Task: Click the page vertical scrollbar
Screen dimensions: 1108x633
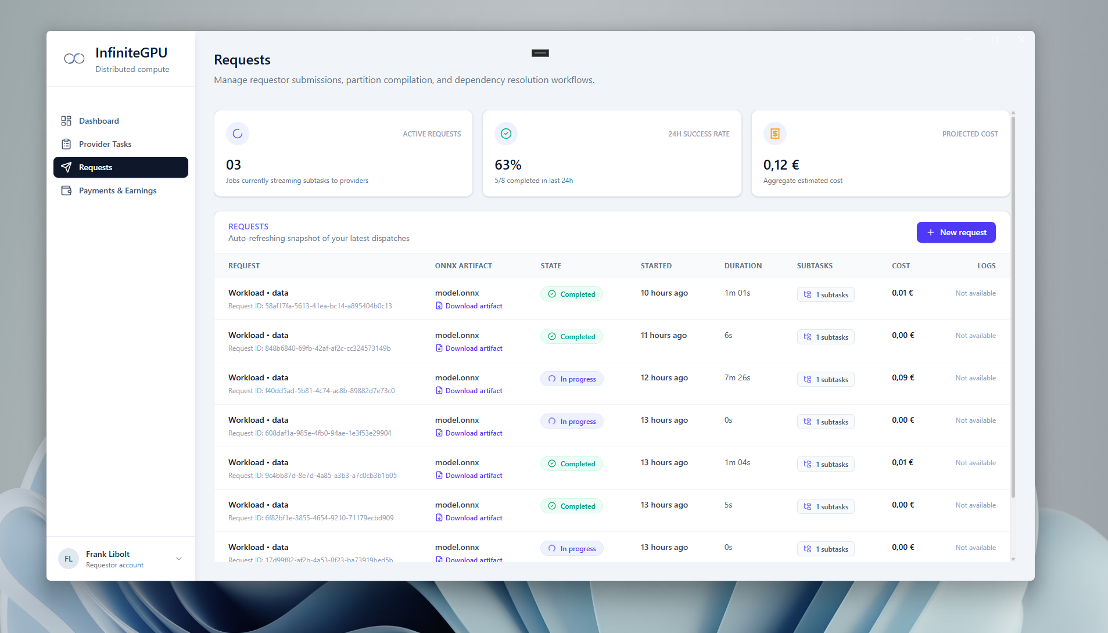Action: pos(1013,306)
